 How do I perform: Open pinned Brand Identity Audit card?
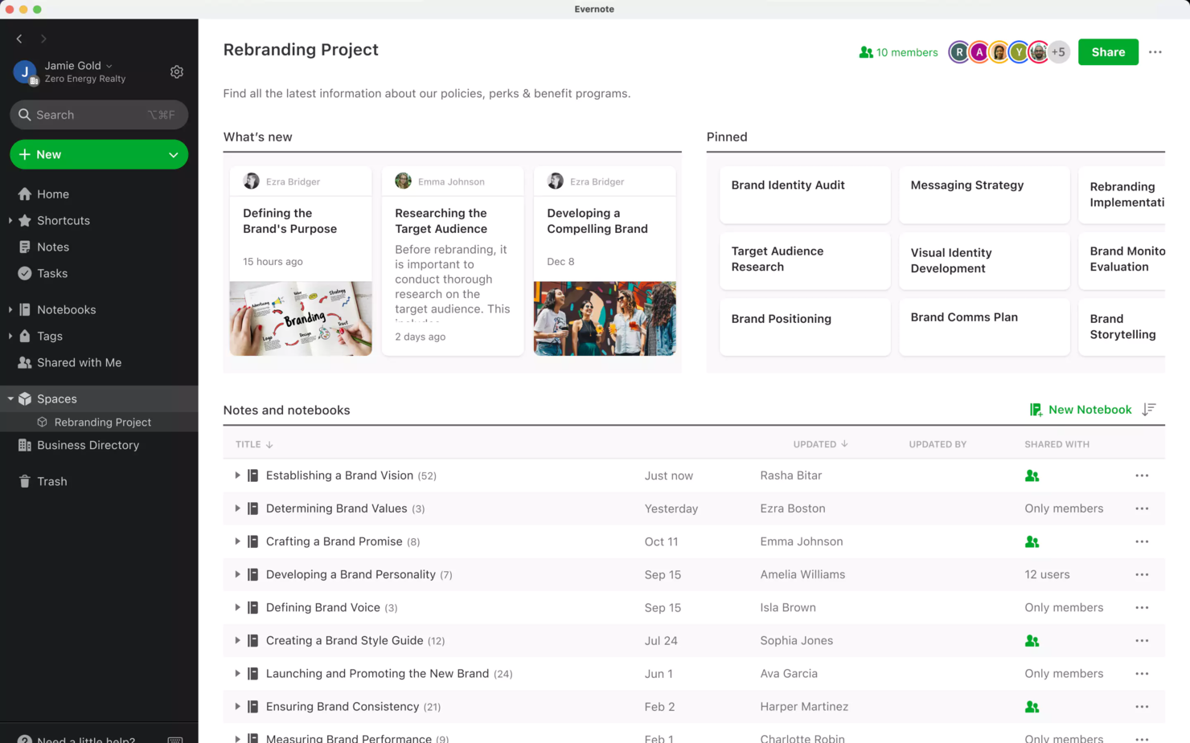click(x=805, y=194)
